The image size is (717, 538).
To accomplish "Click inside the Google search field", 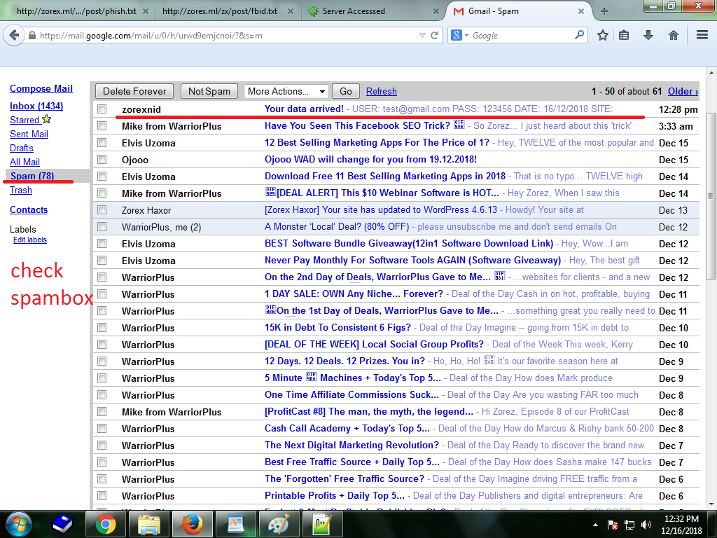I will 521,35.
